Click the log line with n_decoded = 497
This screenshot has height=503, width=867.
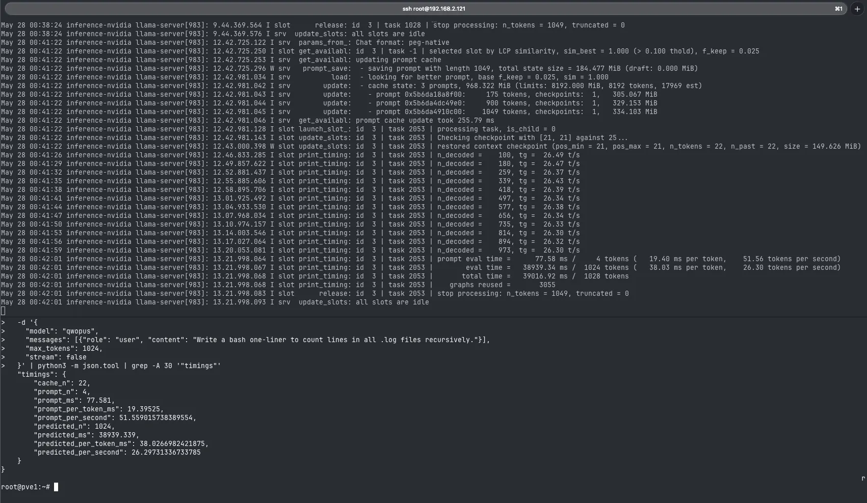tap(291, 198)
